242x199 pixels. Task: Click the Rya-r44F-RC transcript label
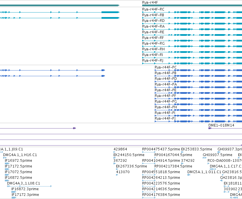tap(153, 9)
